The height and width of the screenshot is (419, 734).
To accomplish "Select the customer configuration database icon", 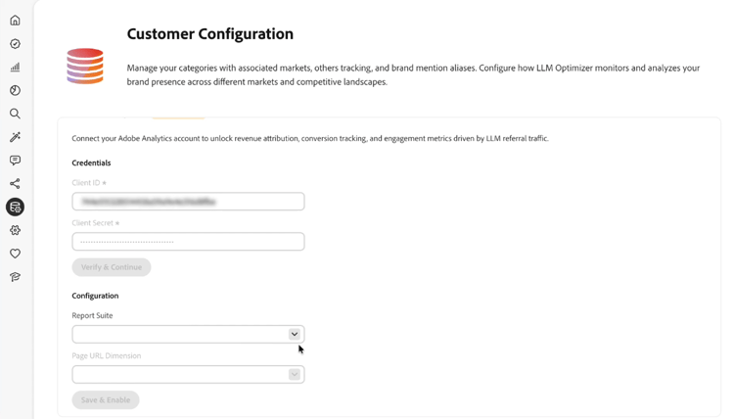I will (15, 208).
